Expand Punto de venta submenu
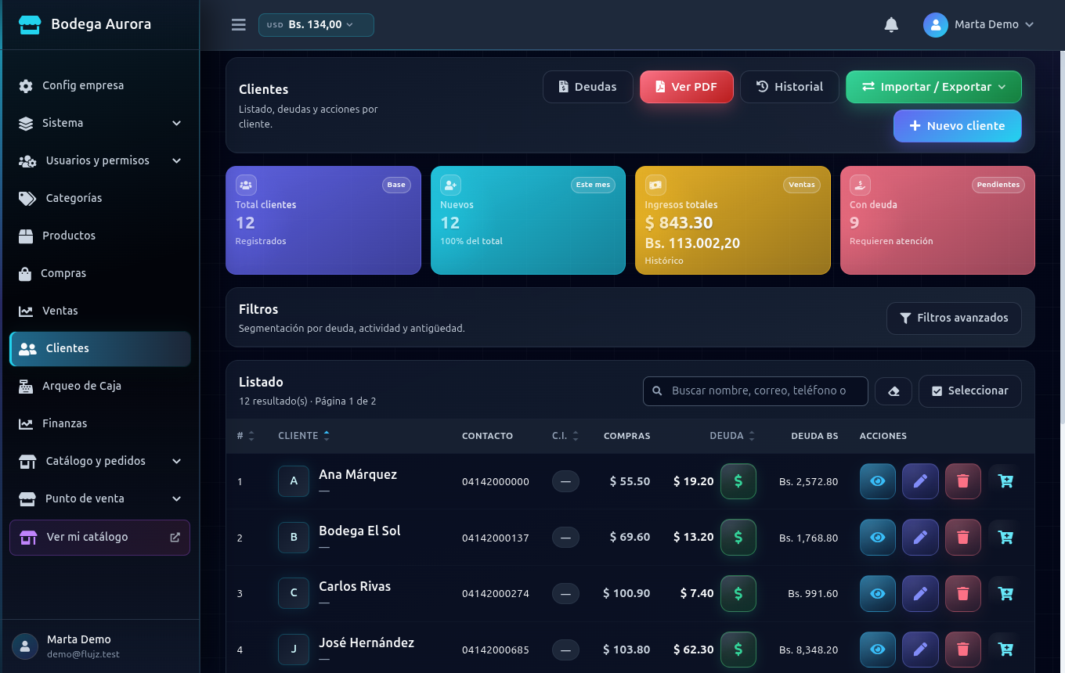This screenshot has width=1065, height=673. click(x=100, y=498)
